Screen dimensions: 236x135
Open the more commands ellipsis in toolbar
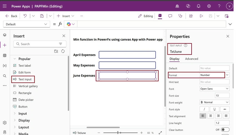pos(82,16)
